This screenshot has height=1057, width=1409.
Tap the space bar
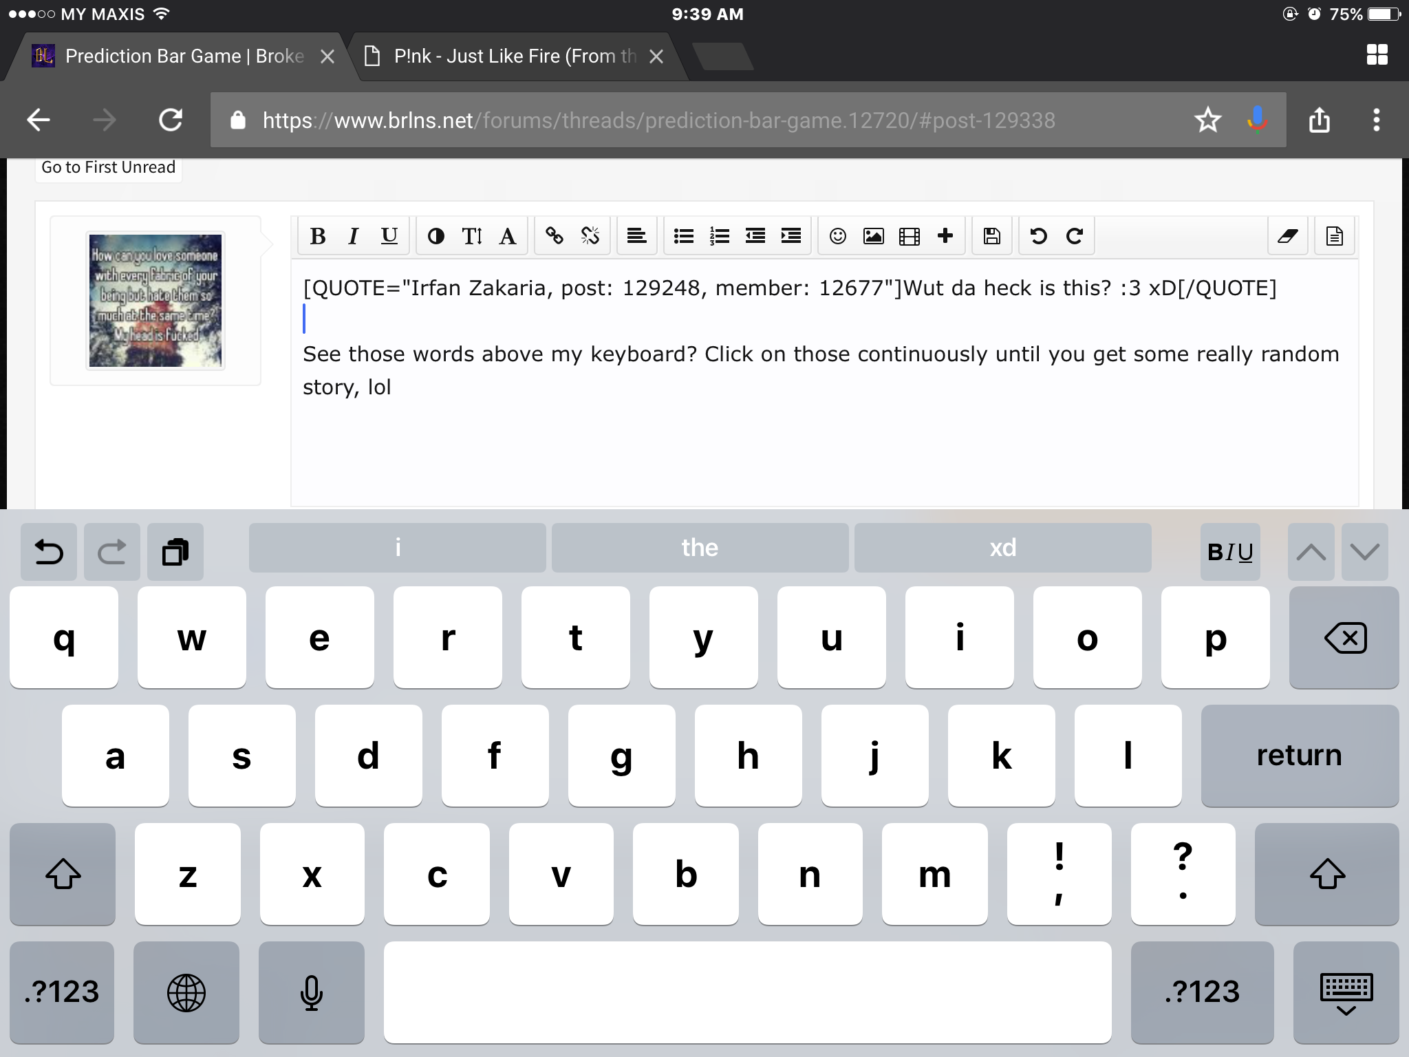[748, 992]
